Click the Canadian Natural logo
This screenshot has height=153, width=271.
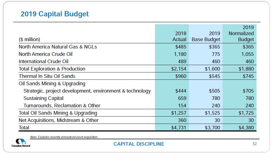tap(21, 143)
